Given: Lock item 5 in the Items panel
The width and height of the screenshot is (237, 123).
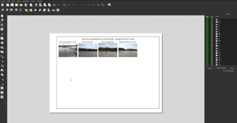Looking at the screenshot, I should [212, 31].
